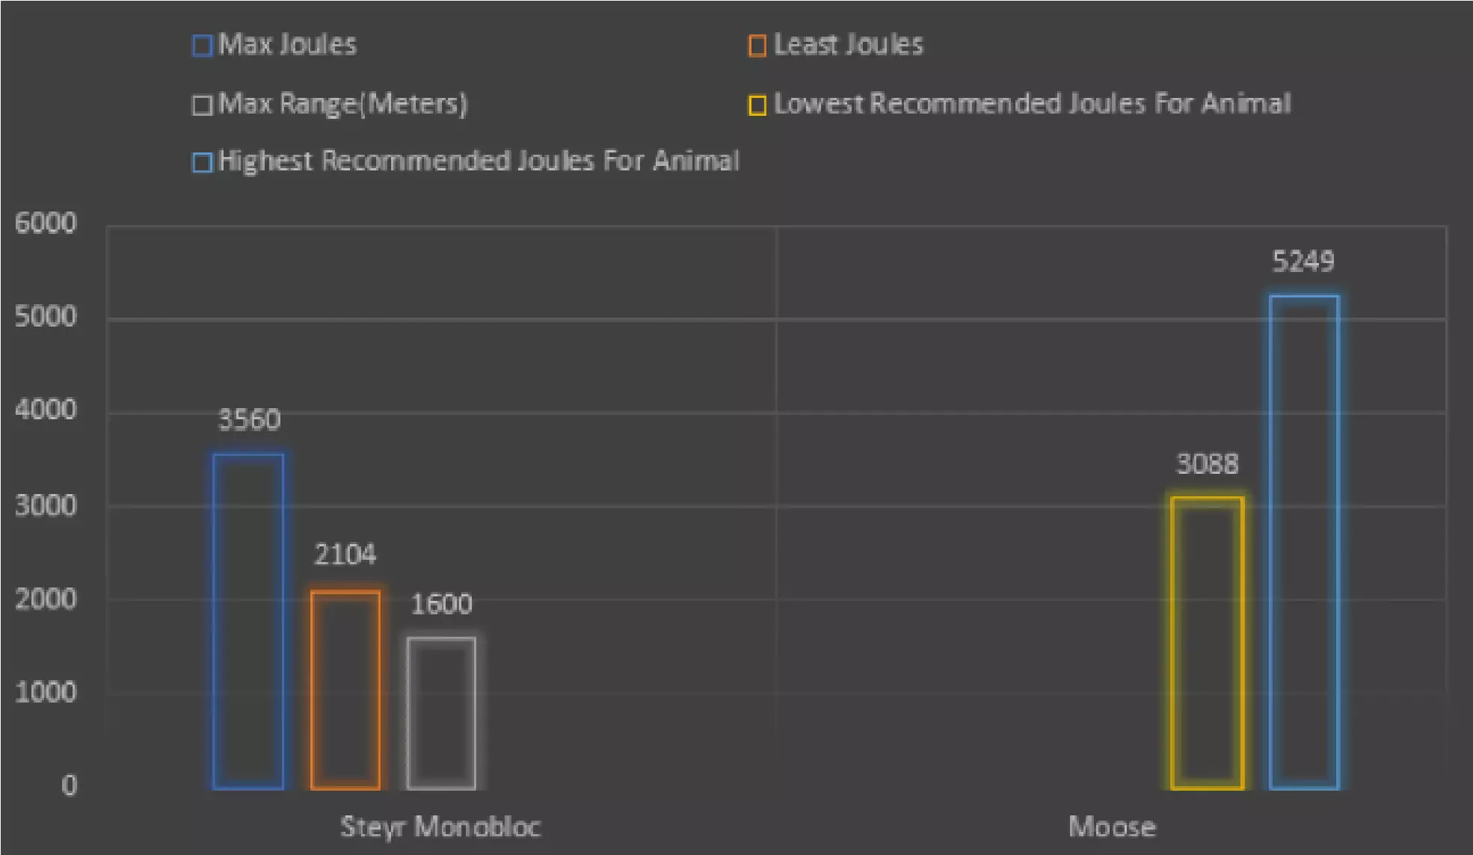Click Lowest Recommended Joules yellow legend swatch
The image size is (1473, 855).
757,105
